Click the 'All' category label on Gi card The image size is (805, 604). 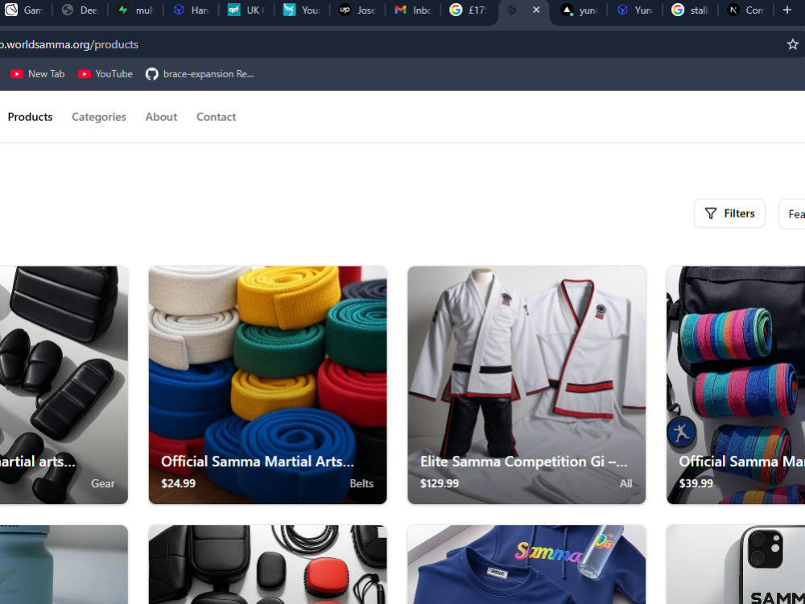click(x=625, y=484)
